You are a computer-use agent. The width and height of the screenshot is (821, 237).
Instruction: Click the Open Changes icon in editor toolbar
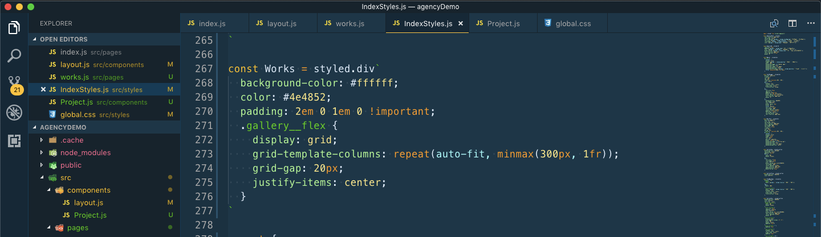pos(774,23)
